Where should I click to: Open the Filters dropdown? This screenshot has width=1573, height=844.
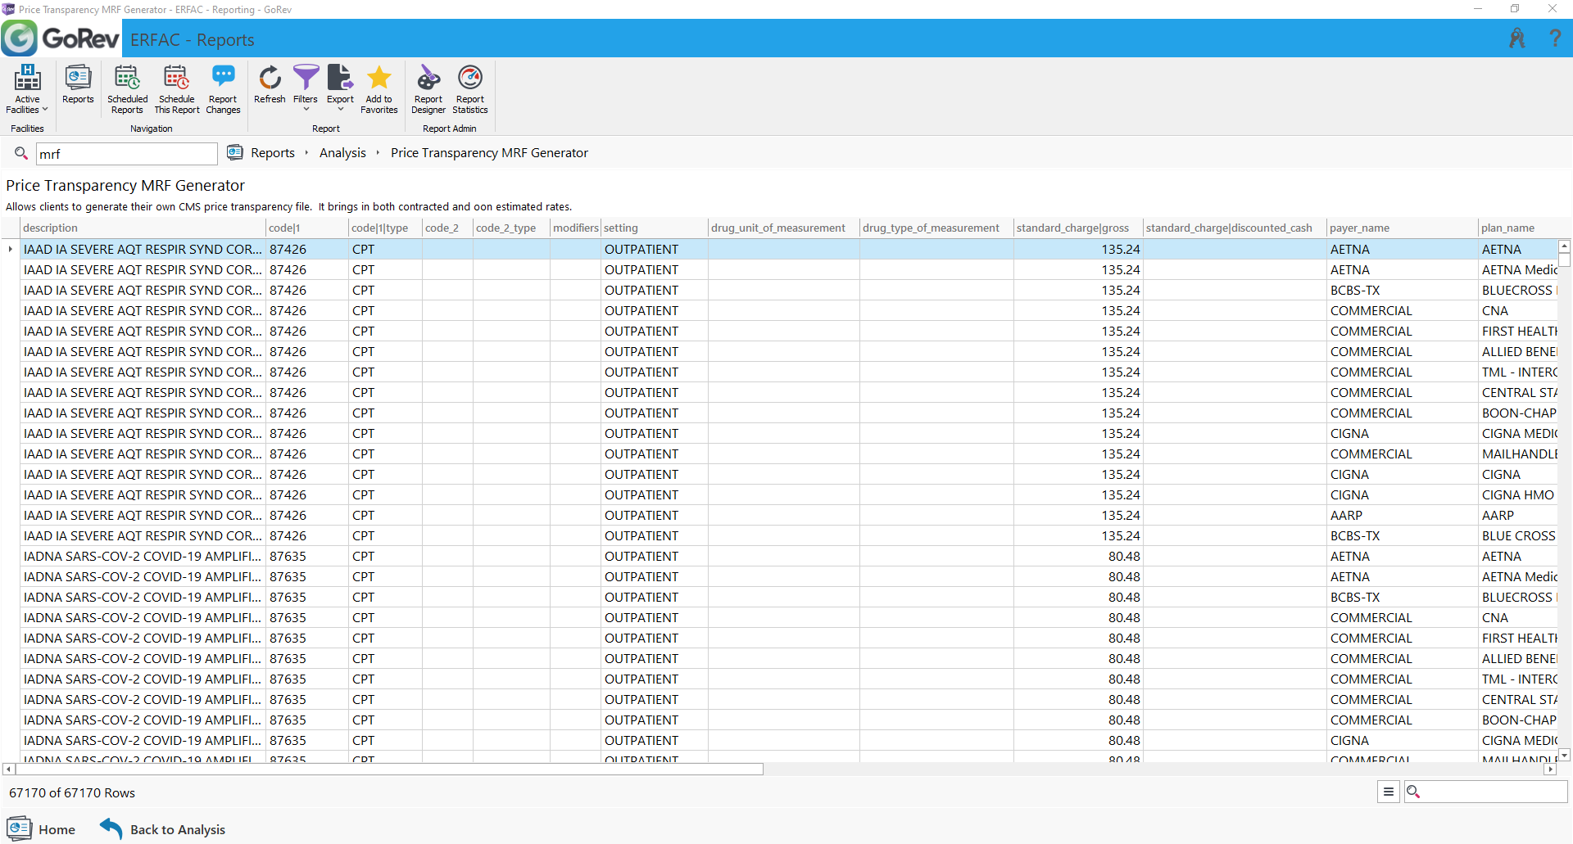(306, 88)
